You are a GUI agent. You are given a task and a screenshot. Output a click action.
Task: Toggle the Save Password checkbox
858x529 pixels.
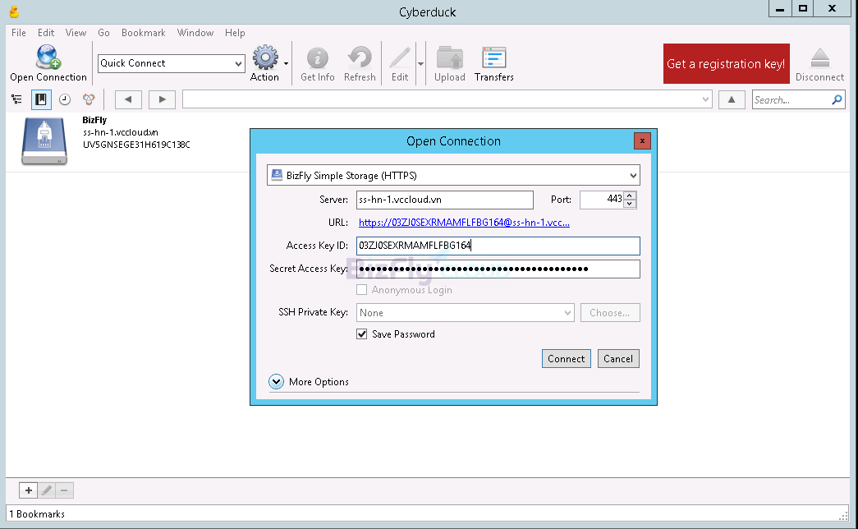tap(362, 334)
